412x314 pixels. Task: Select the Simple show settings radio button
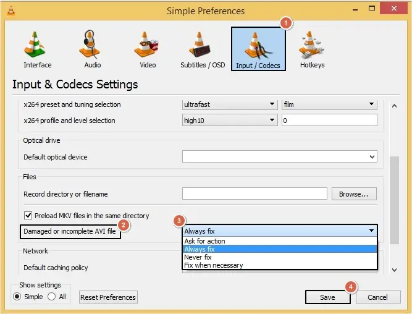pos(17,297)
